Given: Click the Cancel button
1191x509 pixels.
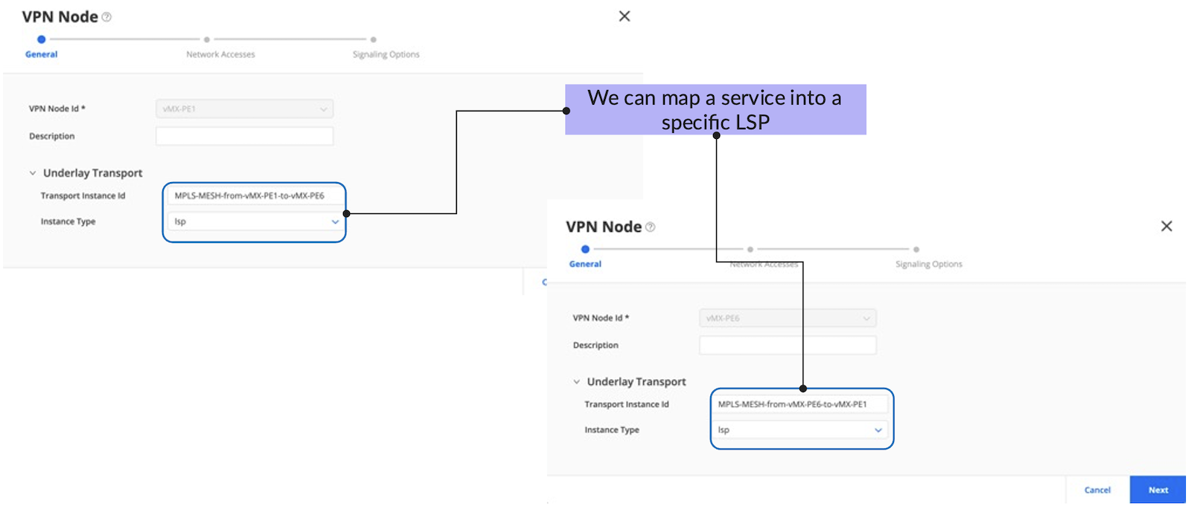Looking at the screenshot, I should tap(1097, 490).
